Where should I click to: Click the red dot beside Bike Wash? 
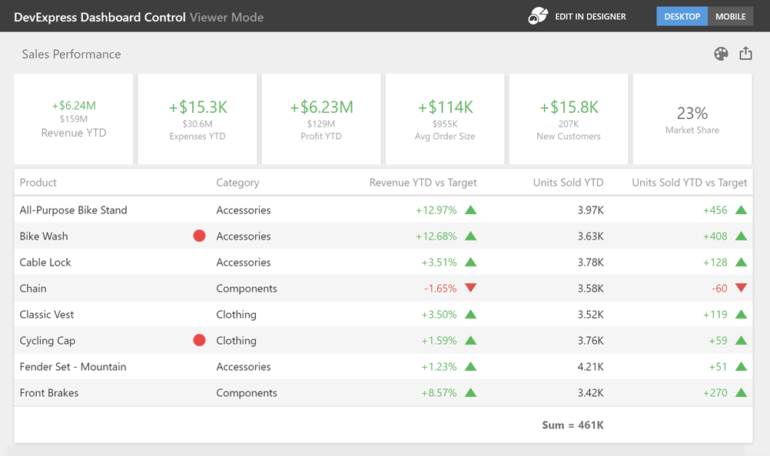tap(199, 236)
